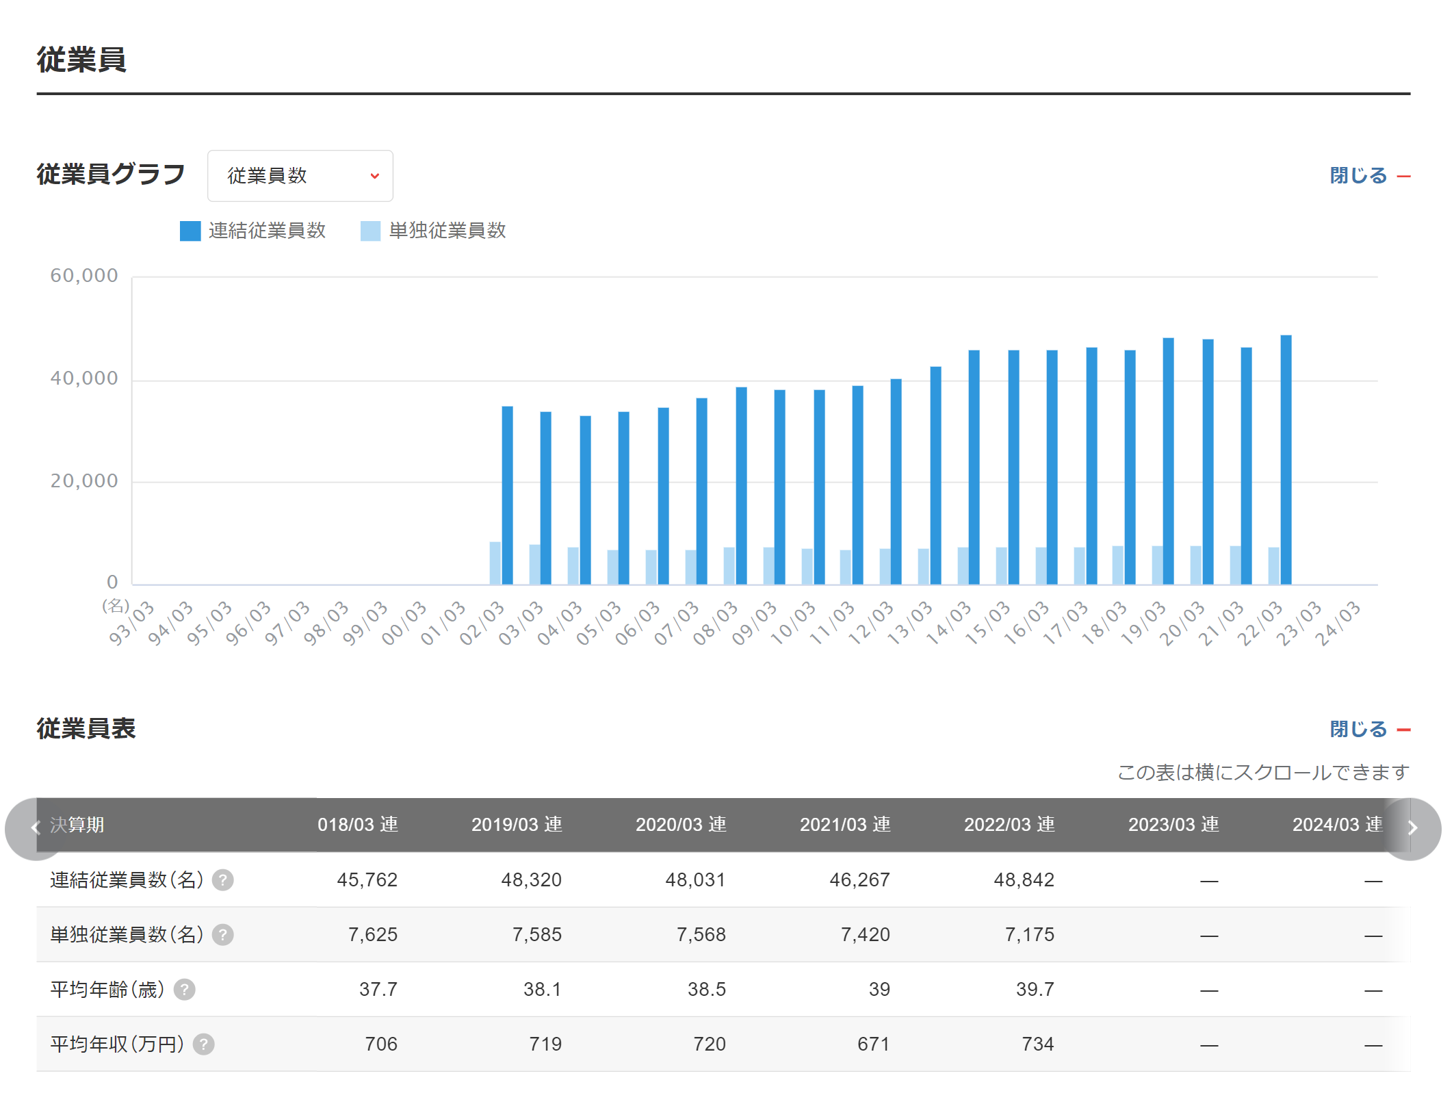
Task: Click the 14/03 consolidated employees bar
Action: point(974,467)
